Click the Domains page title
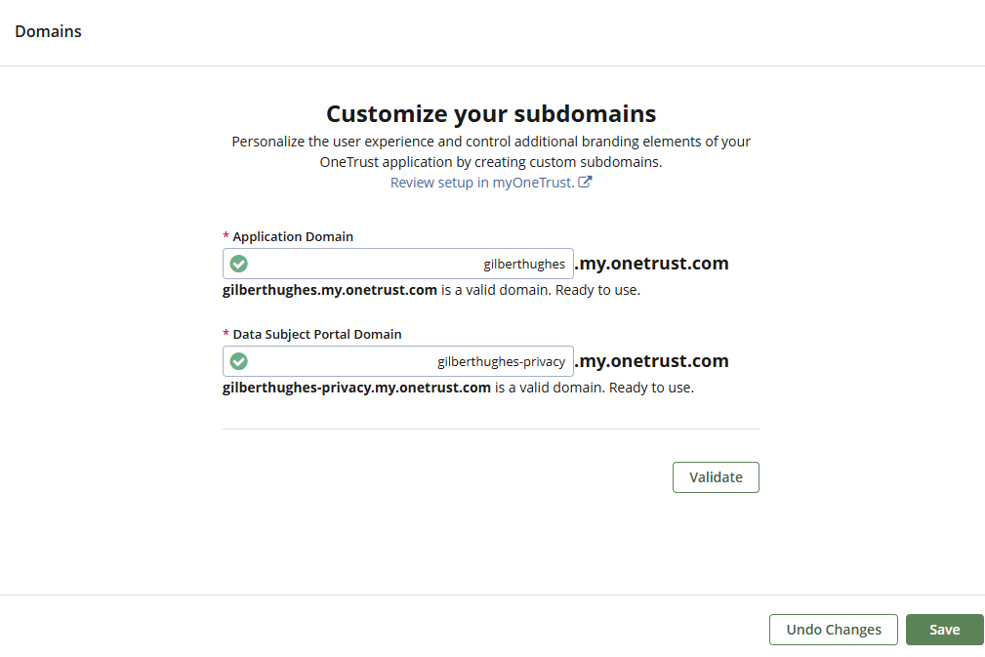The image size is (985, 657). pos(49,31)
